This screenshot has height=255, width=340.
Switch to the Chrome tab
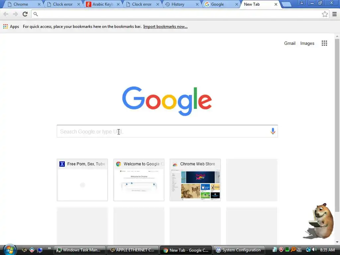23,4
